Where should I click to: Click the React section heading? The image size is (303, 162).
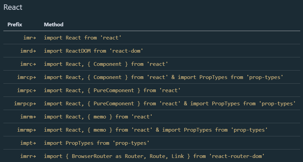[13, 7]
